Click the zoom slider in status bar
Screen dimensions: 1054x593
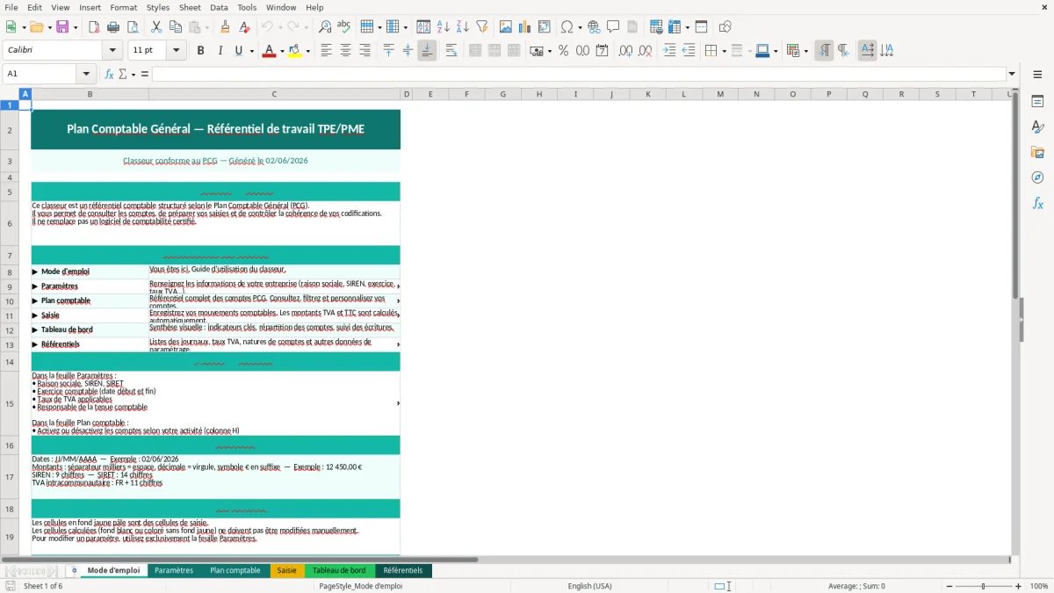click(983, 586)
